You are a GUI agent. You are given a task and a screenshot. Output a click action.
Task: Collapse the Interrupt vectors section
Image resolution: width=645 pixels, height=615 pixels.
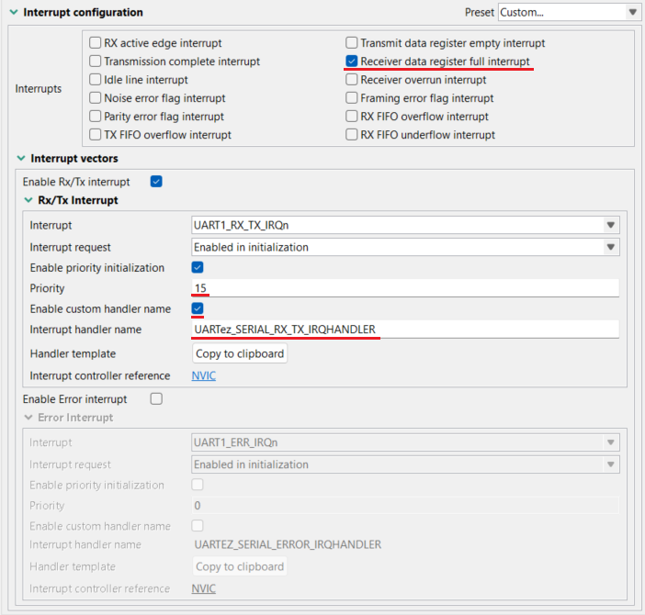coord(21,159)
